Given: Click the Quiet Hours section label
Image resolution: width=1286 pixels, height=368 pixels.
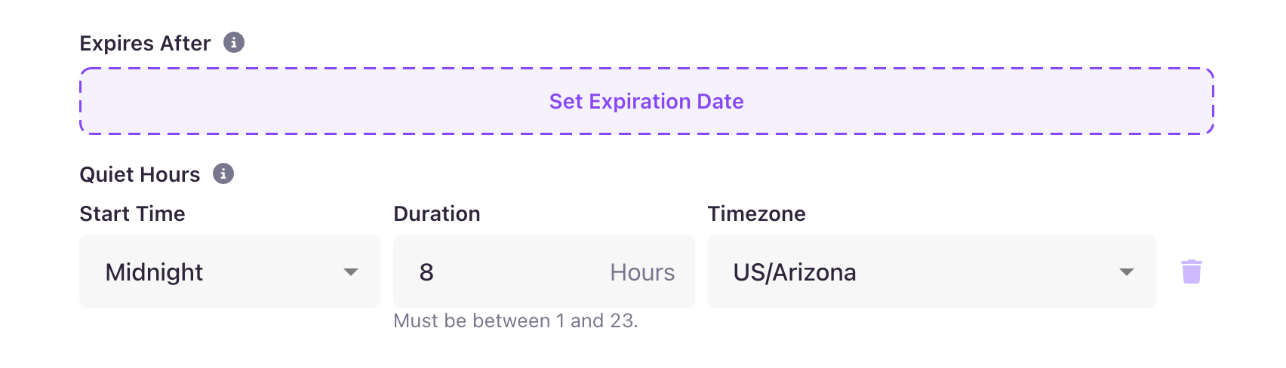Looking at the screenshot, I should click(140, 175).
